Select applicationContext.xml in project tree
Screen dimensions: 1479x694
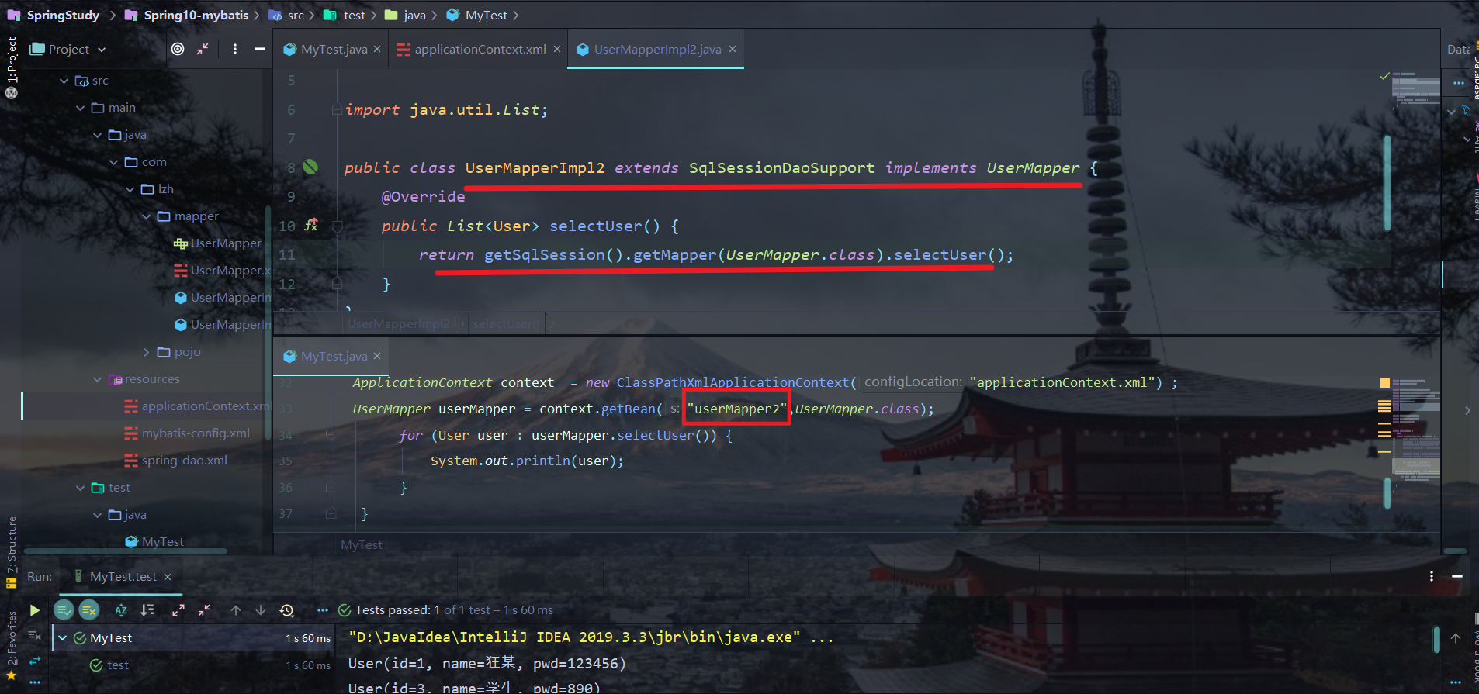coord(197,406)
